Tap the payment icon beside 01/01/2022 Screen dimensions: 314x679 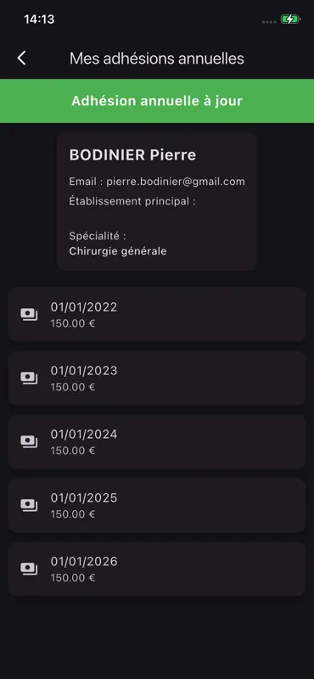(29, 315)
